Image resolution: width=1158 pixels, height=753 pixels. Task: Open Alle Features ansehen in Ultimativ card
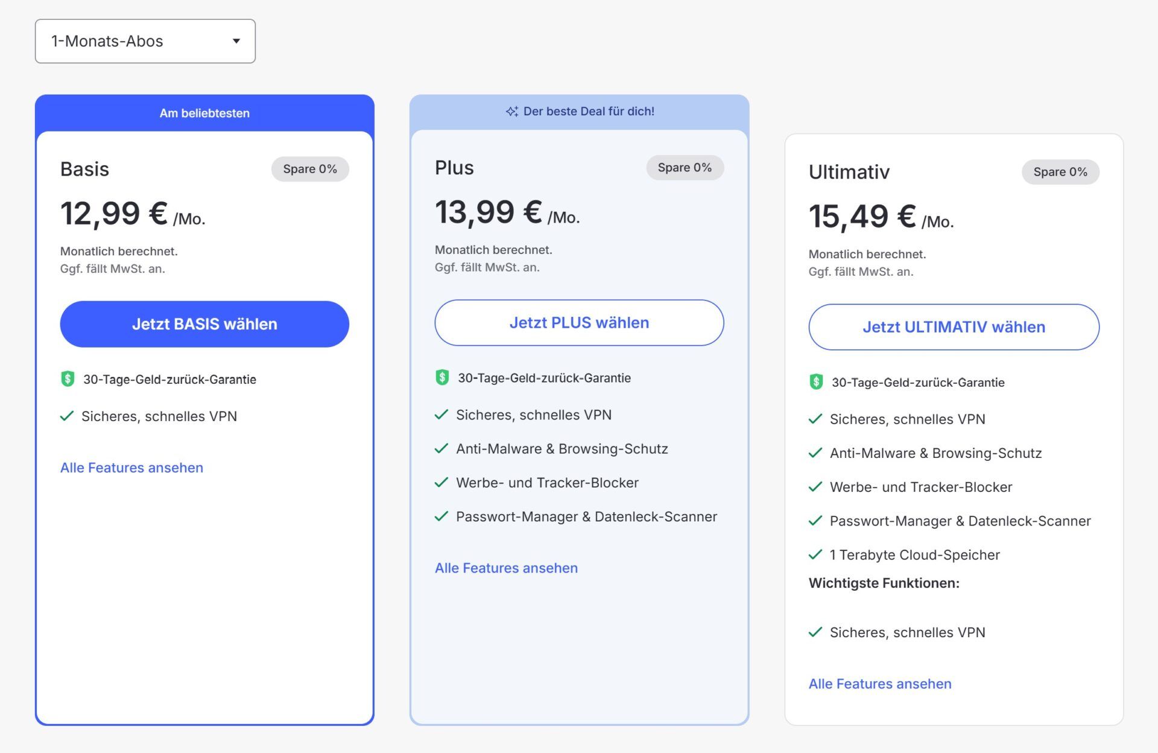[x=880, y=684]
